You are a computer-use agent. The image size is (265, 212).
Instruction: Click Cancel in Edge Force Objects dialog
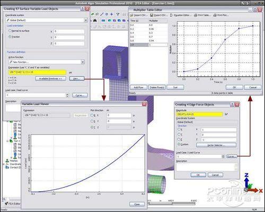point(215,175)
